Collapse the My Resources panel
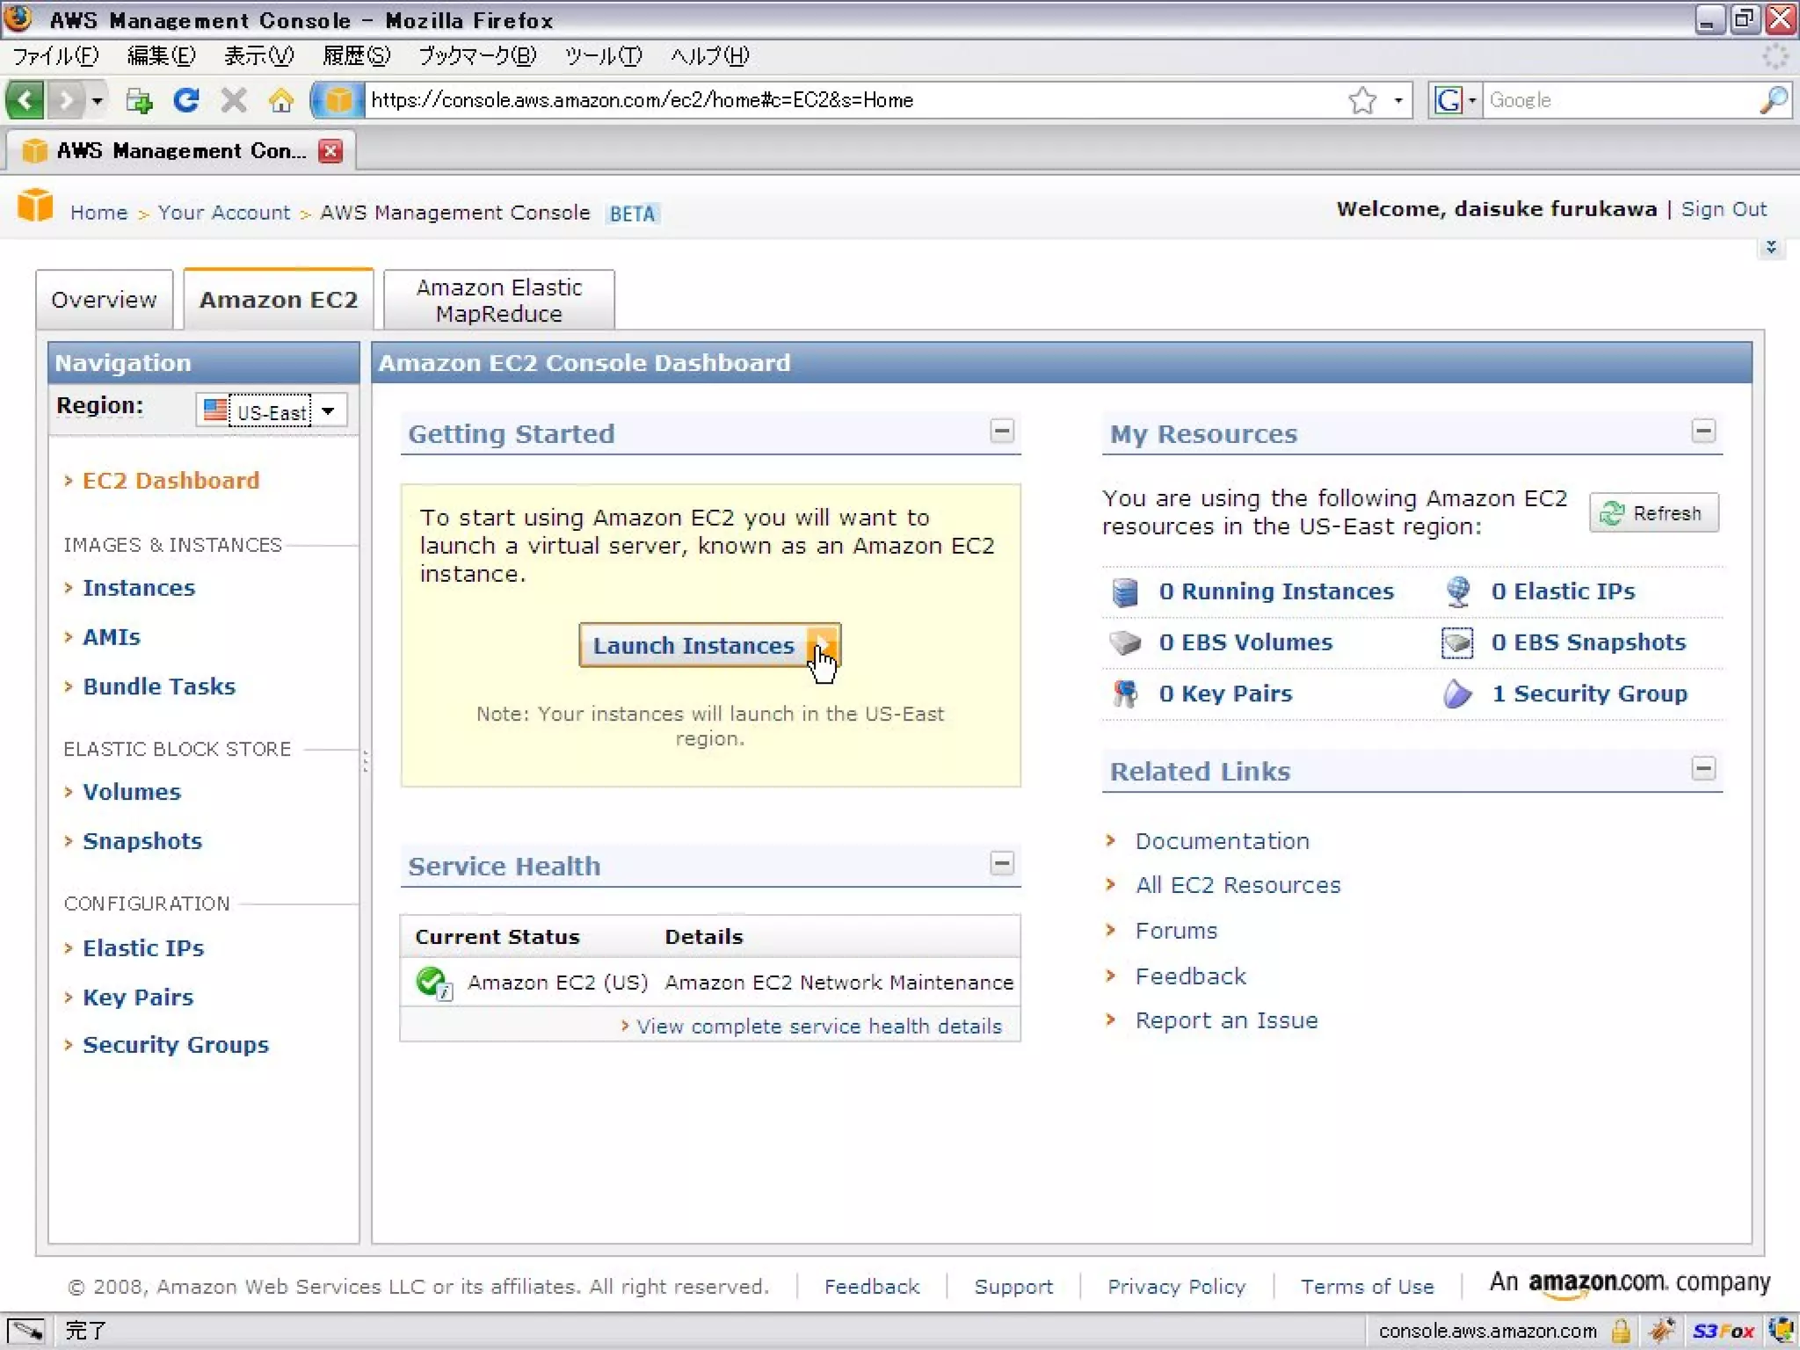1800x1350 pixels. click(1703, 432)
